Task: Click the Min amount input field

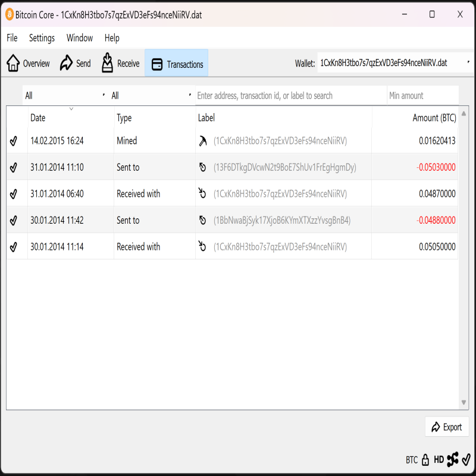Action: pos(423,96)
